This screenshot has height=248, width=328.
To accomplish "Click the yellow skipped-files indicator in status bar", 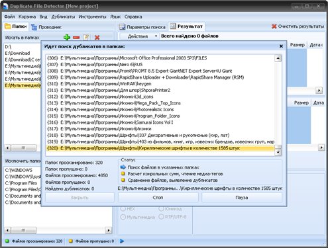I will click(x=71, y=241).
